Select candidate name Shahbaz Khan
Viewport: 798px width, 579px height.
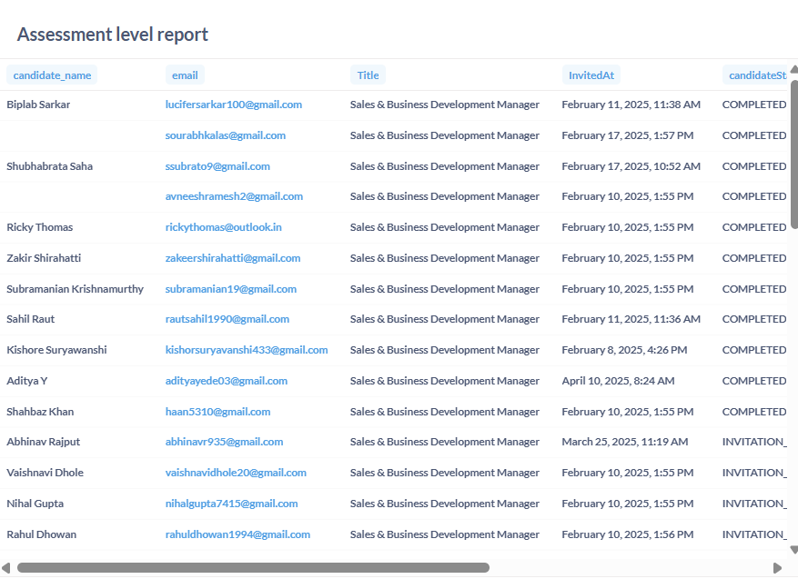[x=40, y=413]
